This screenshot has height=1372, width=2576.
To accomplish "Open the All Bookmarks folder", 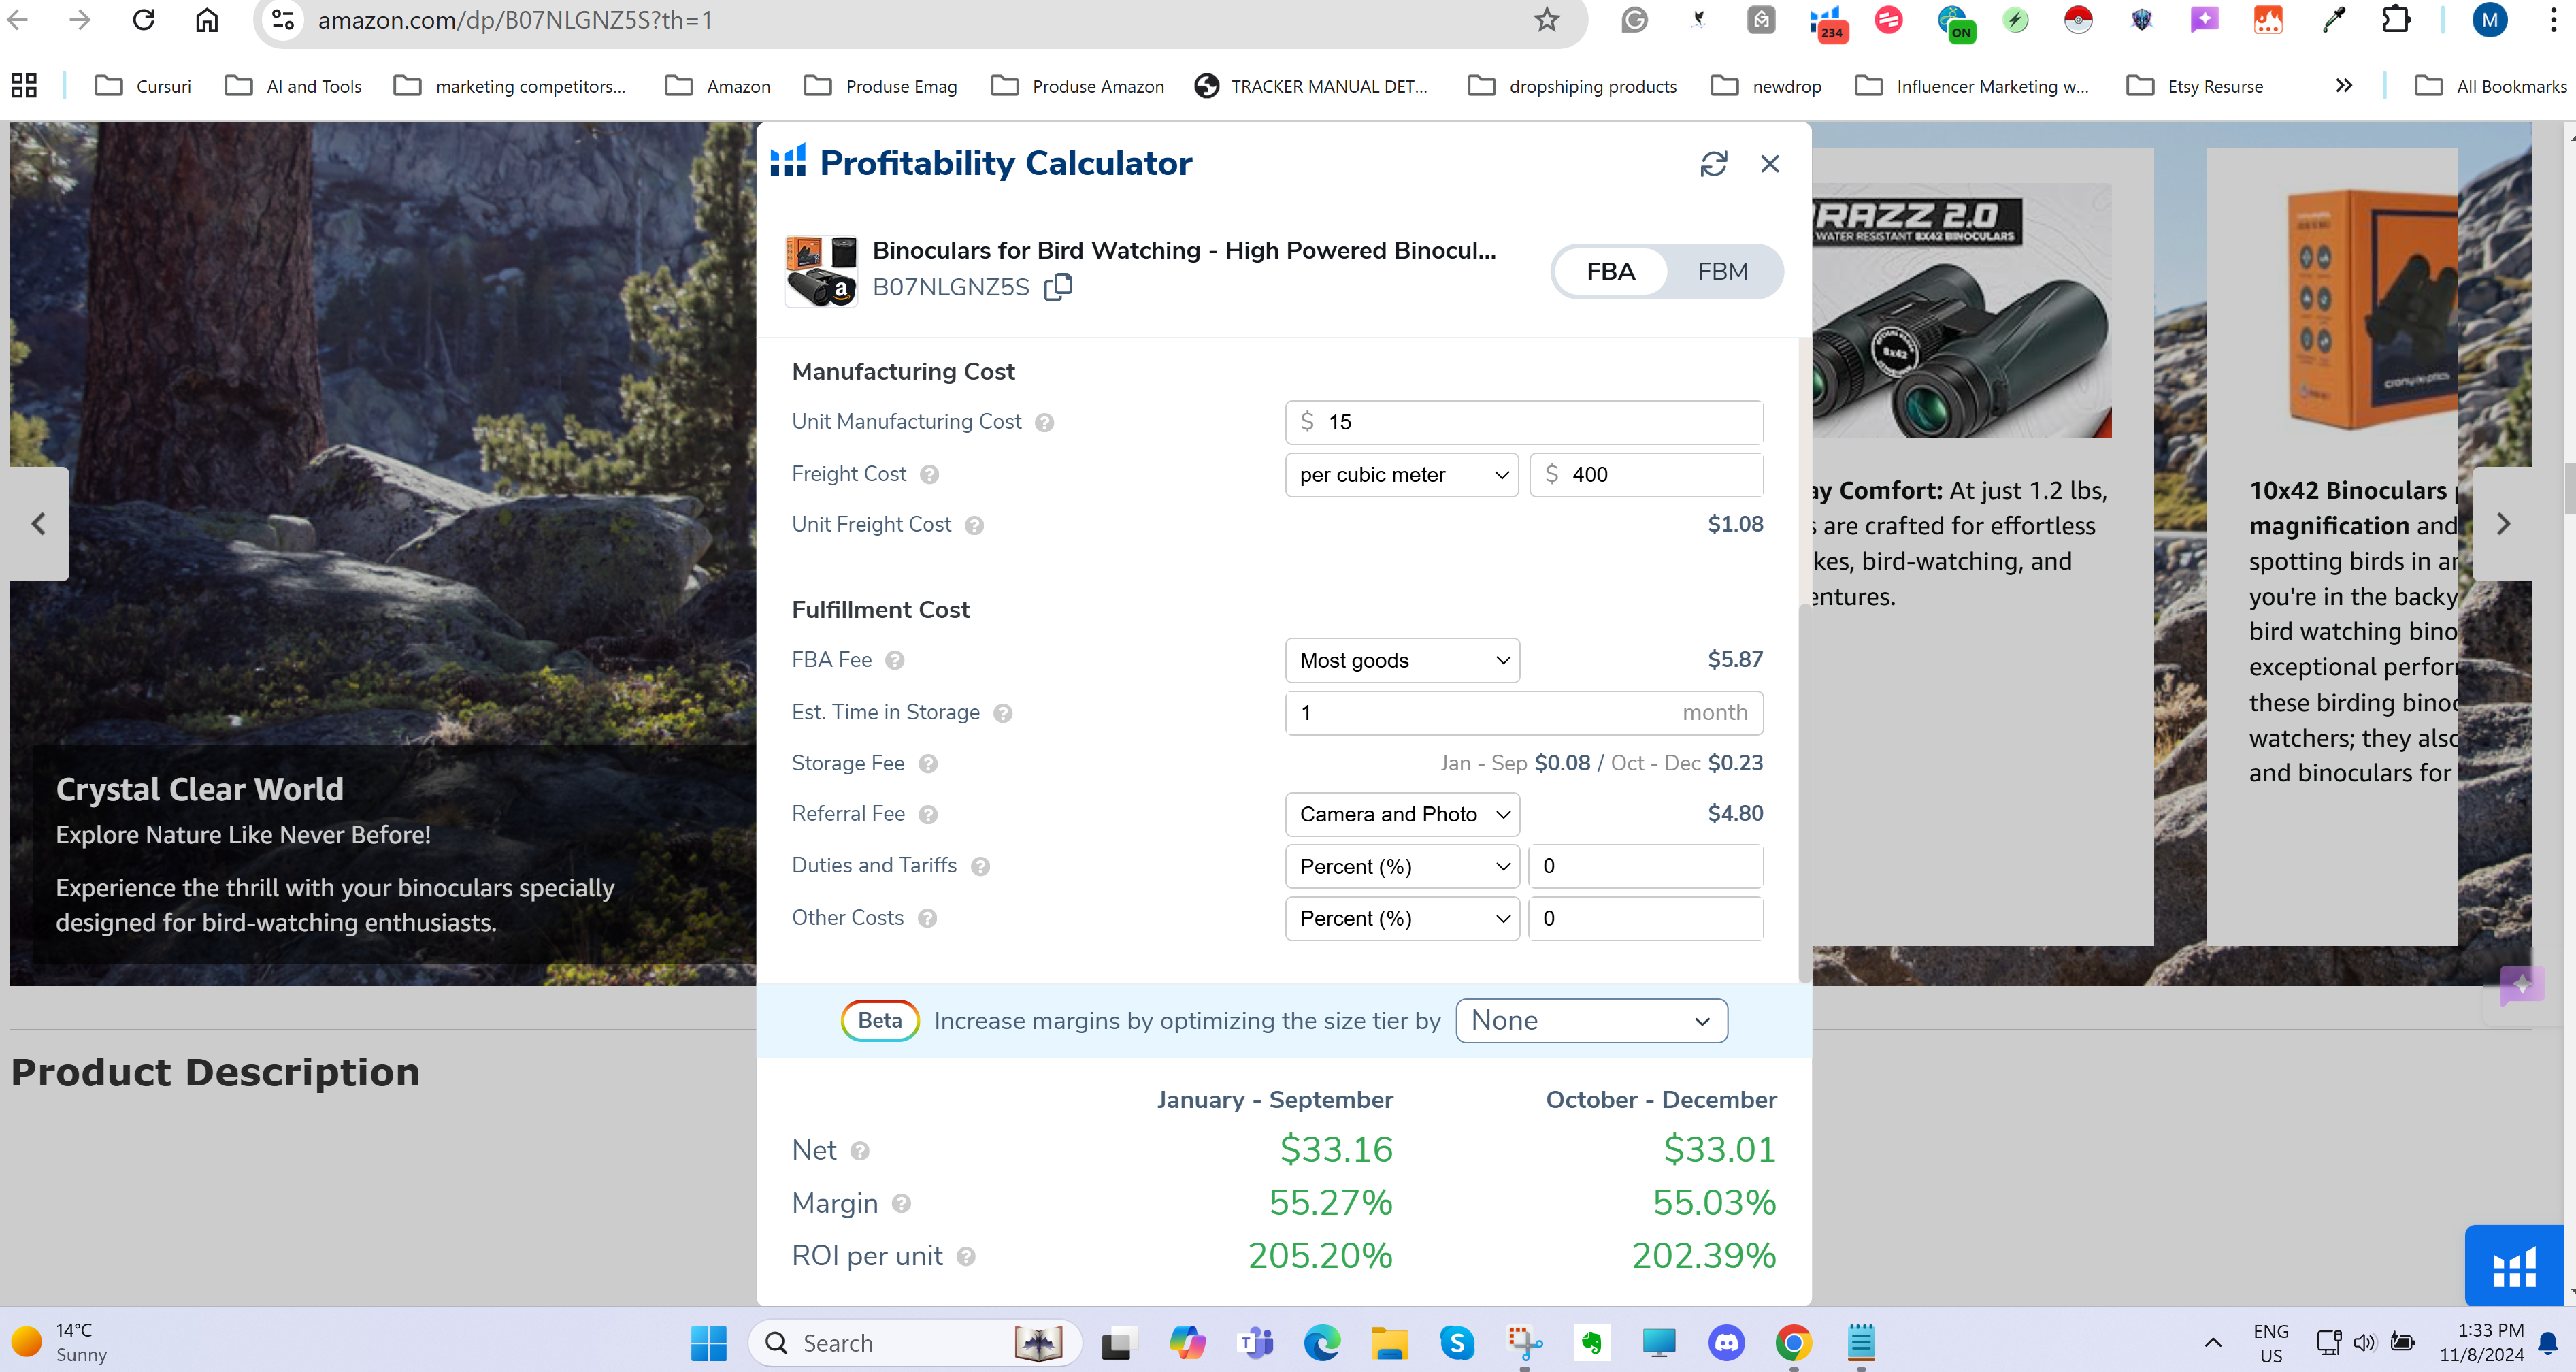I will (x=2490, y=86).
